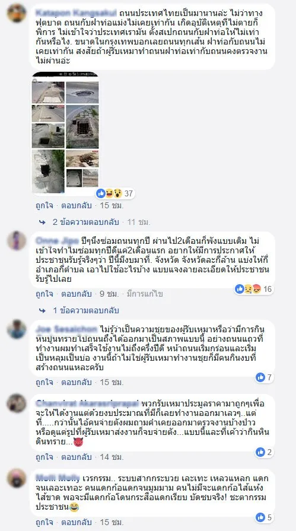The width and height of the screenshot is (296, 531).
Task: Reply (ตอบกลับ) to the Joe Sesaichon comment
Action: 76,382
